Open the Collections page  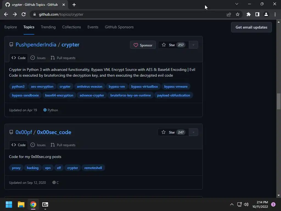(72, 27)
